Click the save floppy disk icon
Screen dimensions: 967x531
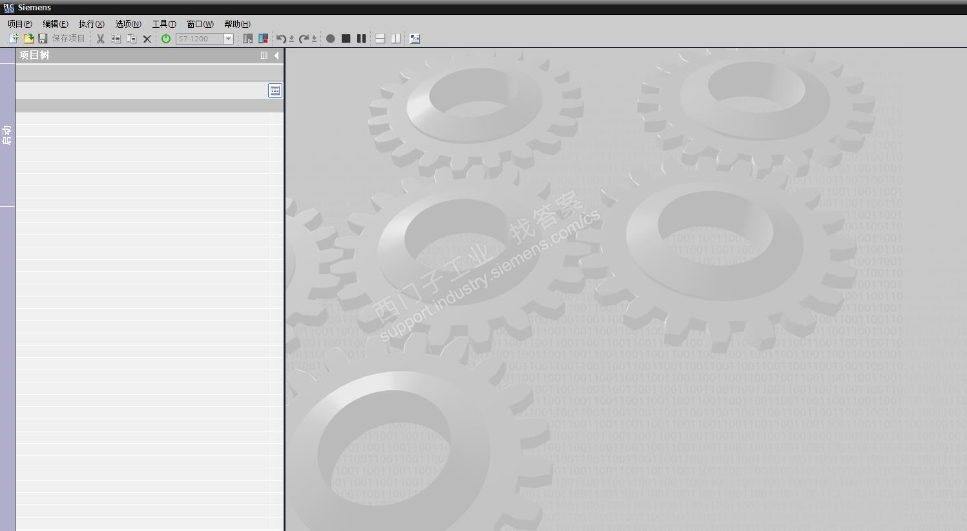[43, 39]
